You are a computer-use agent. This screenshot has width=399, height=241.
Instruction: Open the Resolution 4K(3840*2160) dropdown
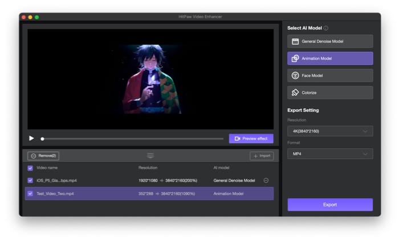pyautogui.click(x=330, y=131)
